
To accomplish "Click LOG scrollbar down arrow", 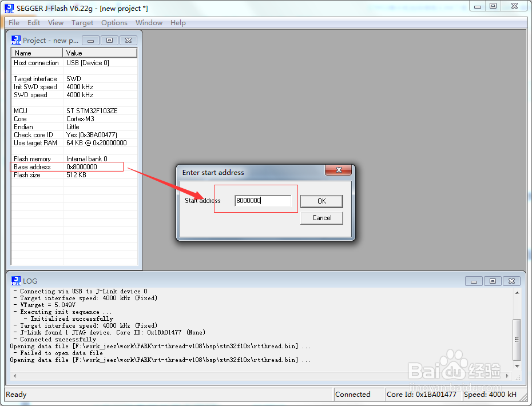I will click(x=517, y=367).
